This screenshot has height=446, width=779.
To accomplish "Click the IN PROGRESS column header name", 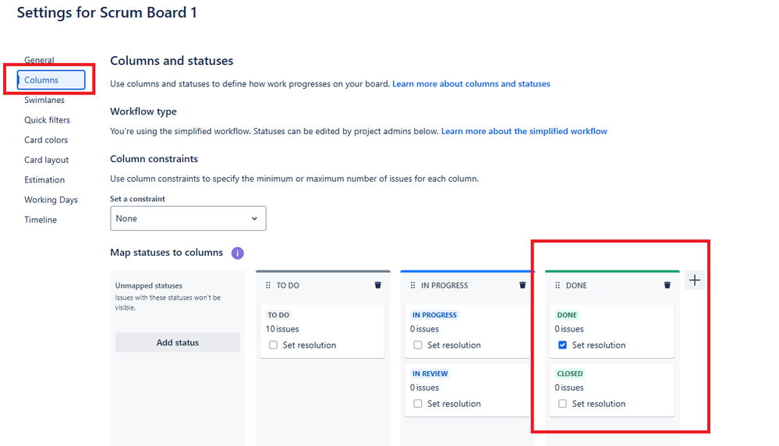I will click(444, 285).
